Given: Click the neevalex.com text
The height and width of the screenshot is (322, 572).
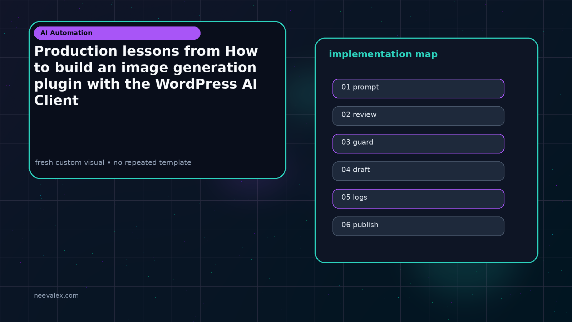Looking at the screenshot, I should [56, 296].
